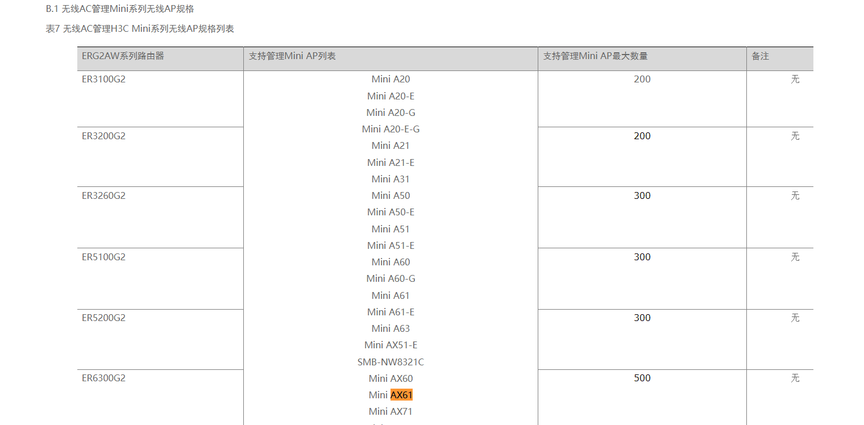Click the ERG2AW系列路由器 column header
This screenshot has width=864, height=425.
click(x=123, y=56)
